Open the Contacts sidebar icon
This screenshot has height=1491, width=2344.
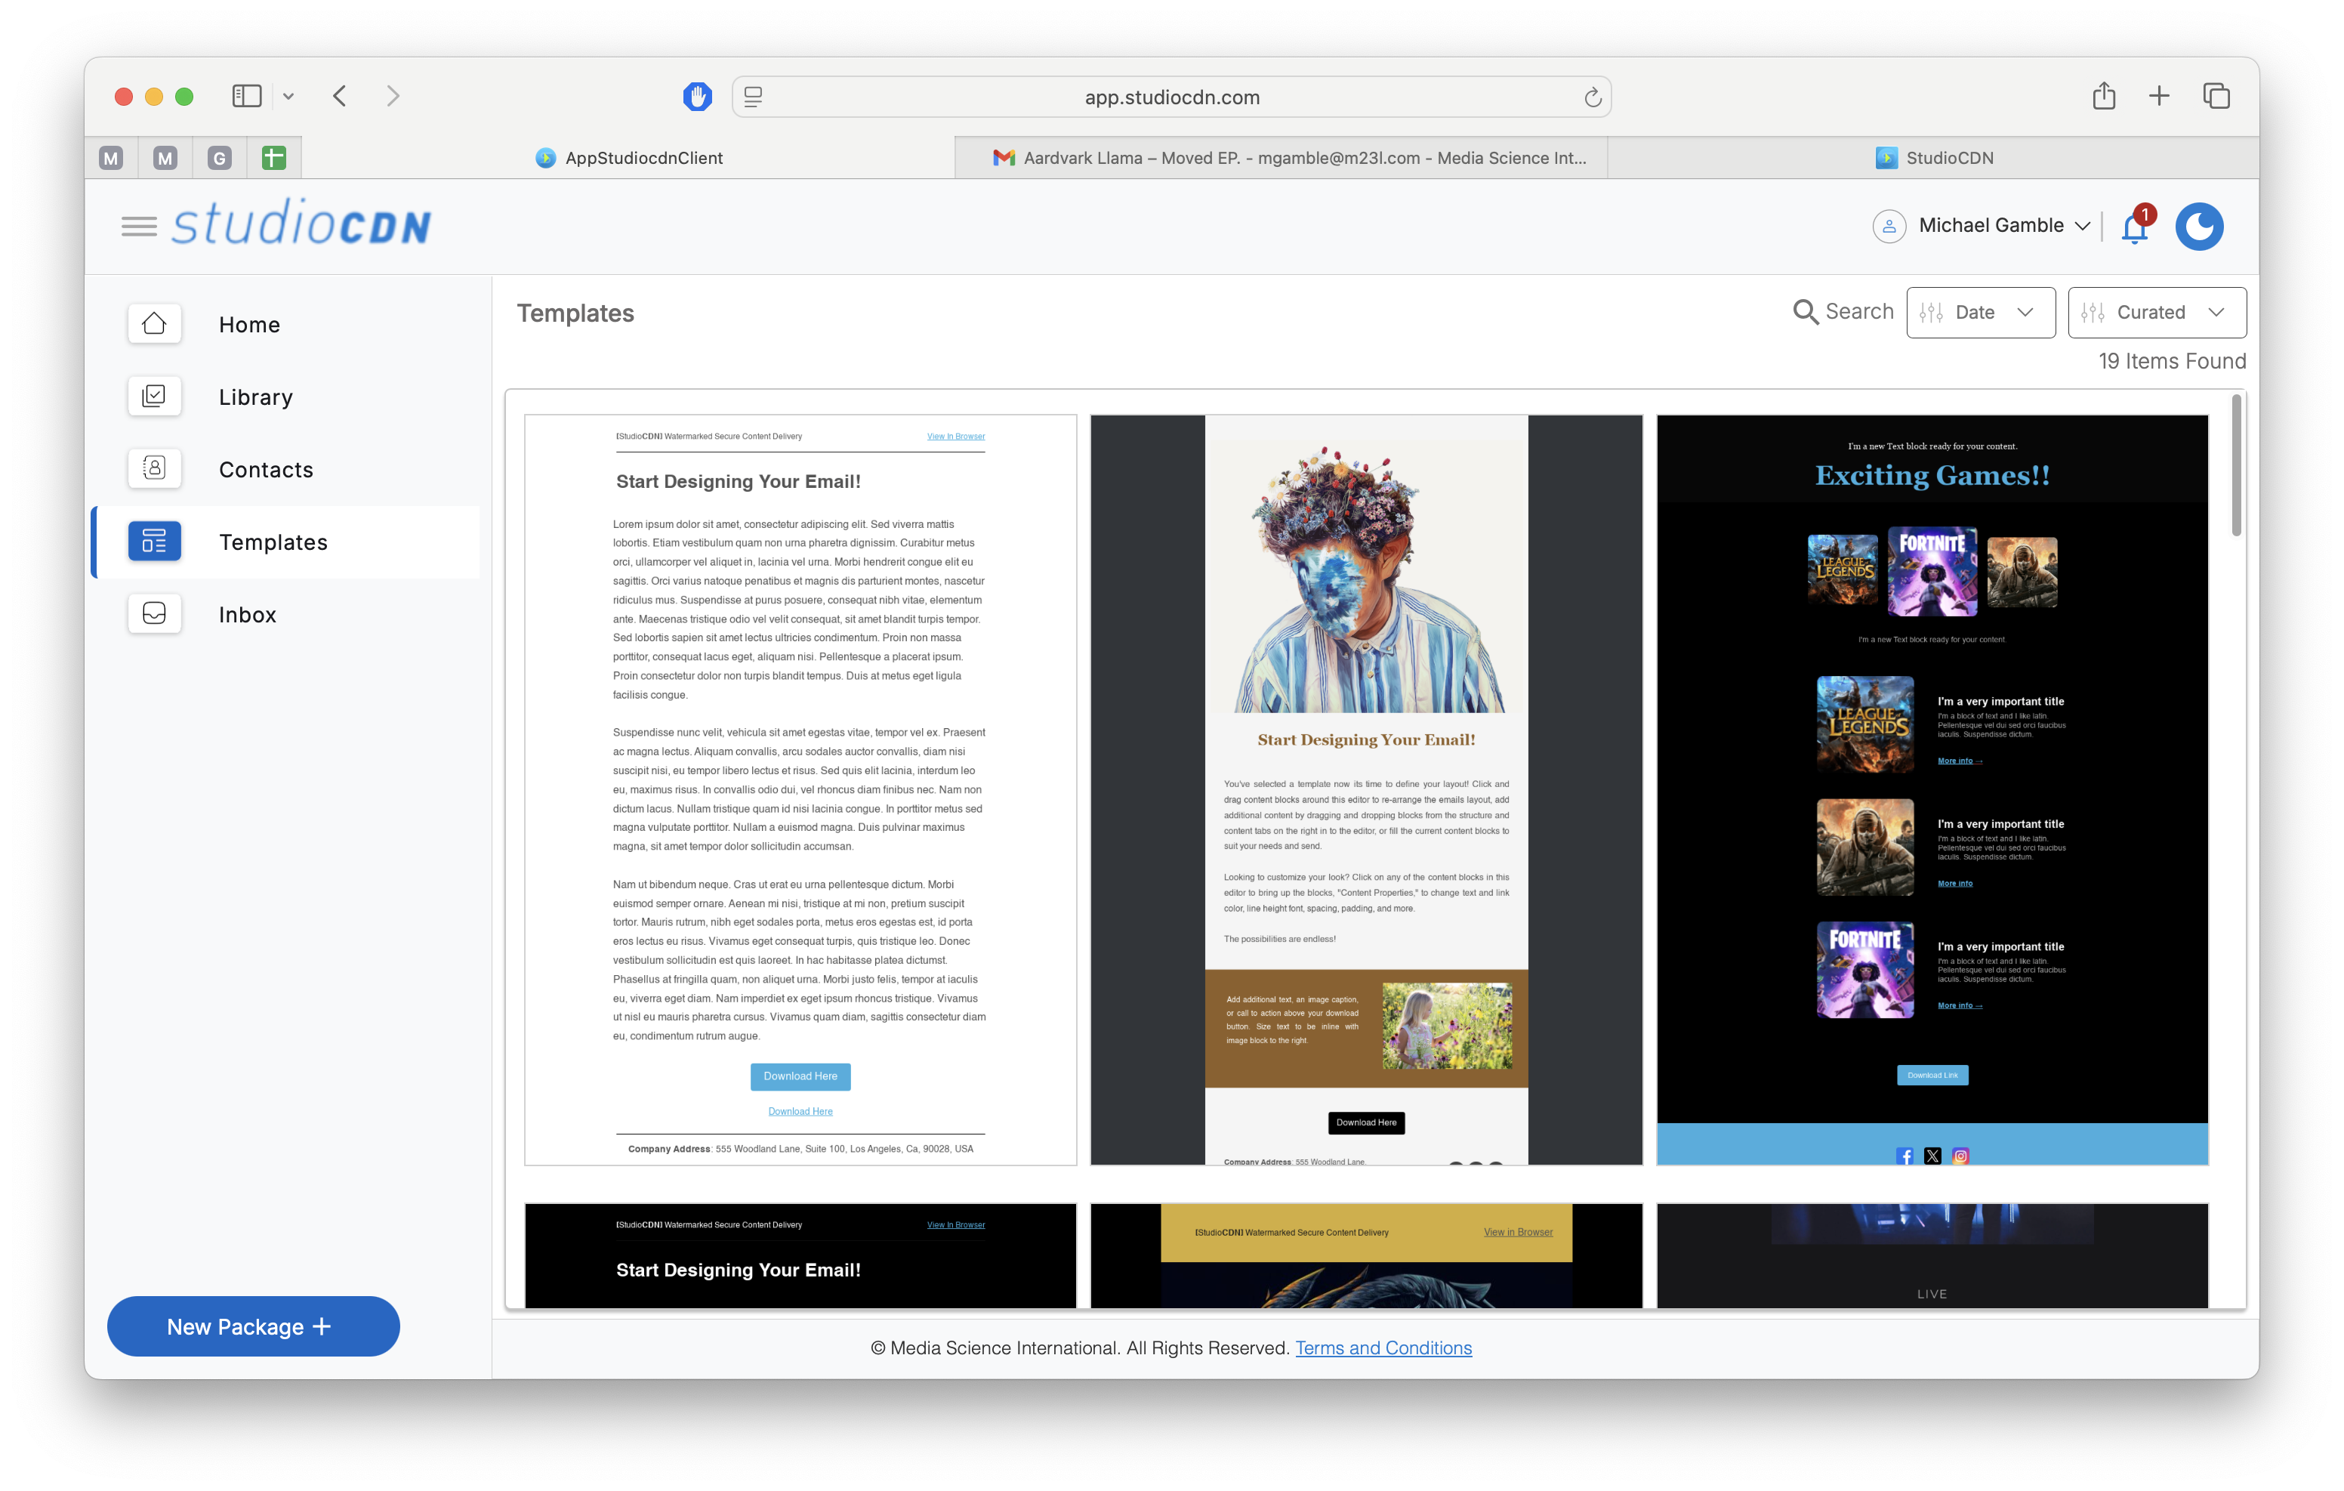tap(154, 468)
